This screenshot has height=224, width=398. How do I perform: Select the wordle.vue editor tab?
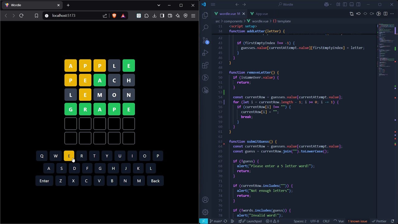pyautogui.click(x=227, y=14)
